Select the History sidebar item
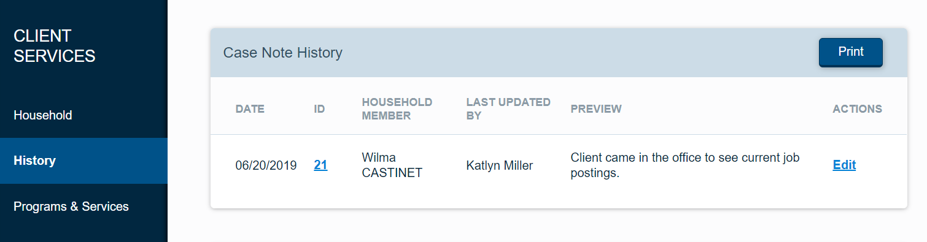This screenshot has width=927, height=242. [83, 161]
